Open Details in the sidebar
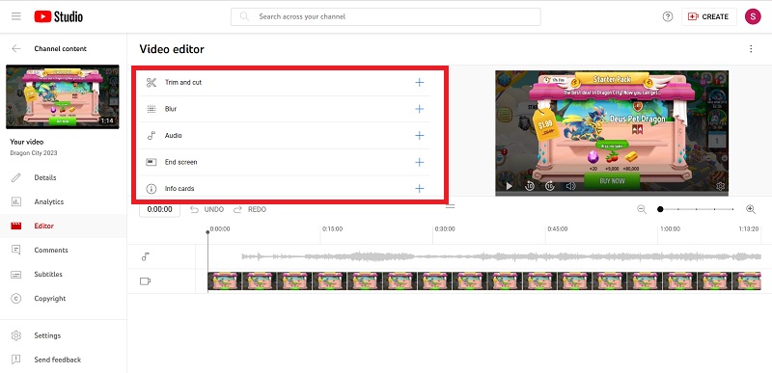Viewport: 772px width, 373px height. pos(63,178)
